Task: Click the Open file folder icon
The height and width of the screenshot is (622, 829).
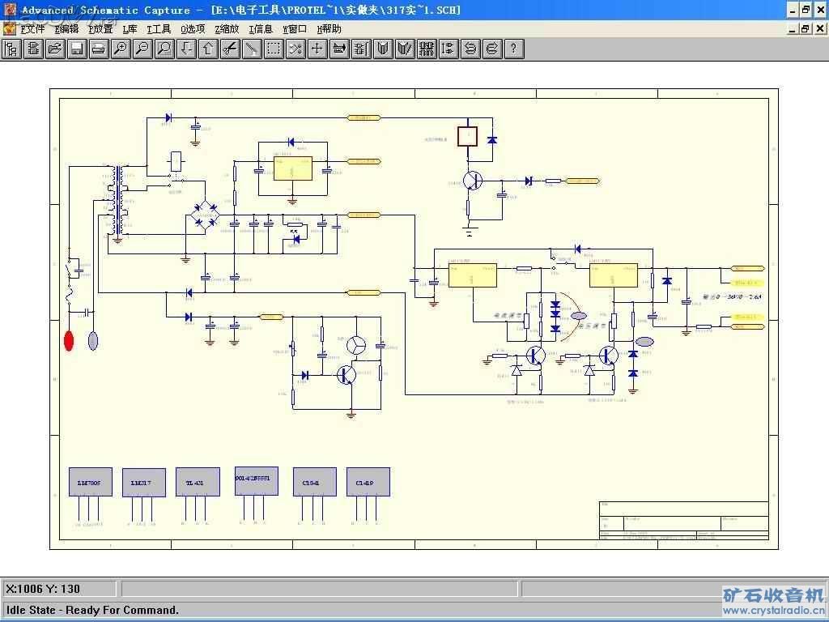Action: pyautogui.click(x=55, y=49)
